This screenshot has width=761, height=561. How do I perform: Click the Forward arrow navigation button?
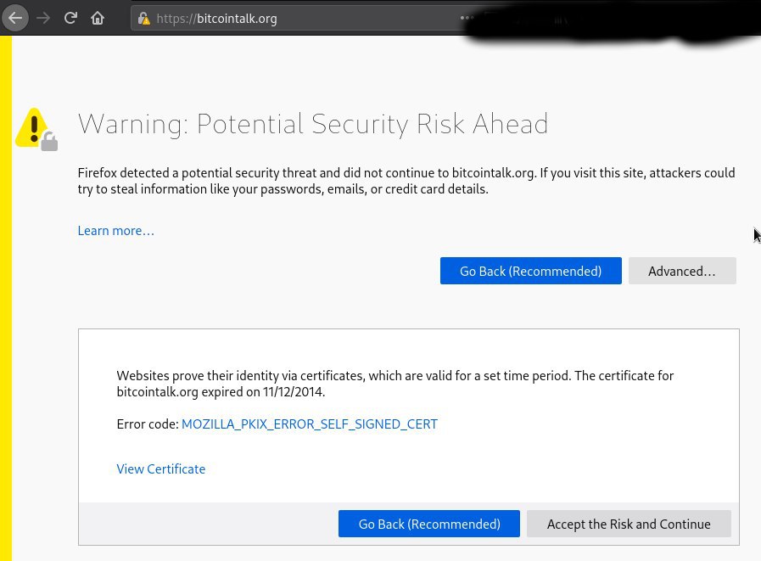[x=43, y=19]
